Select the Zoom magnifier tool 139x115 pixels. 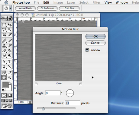click(x=10, y=77)
